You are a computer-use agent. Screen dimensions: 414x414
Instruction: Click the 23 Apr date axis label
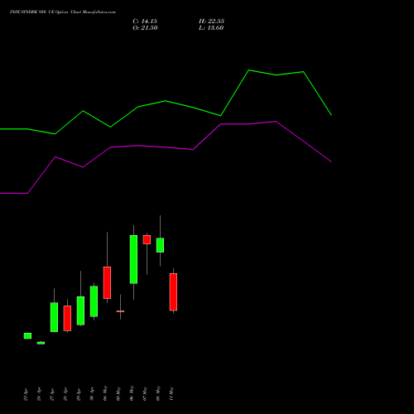(x=26, y=394)
